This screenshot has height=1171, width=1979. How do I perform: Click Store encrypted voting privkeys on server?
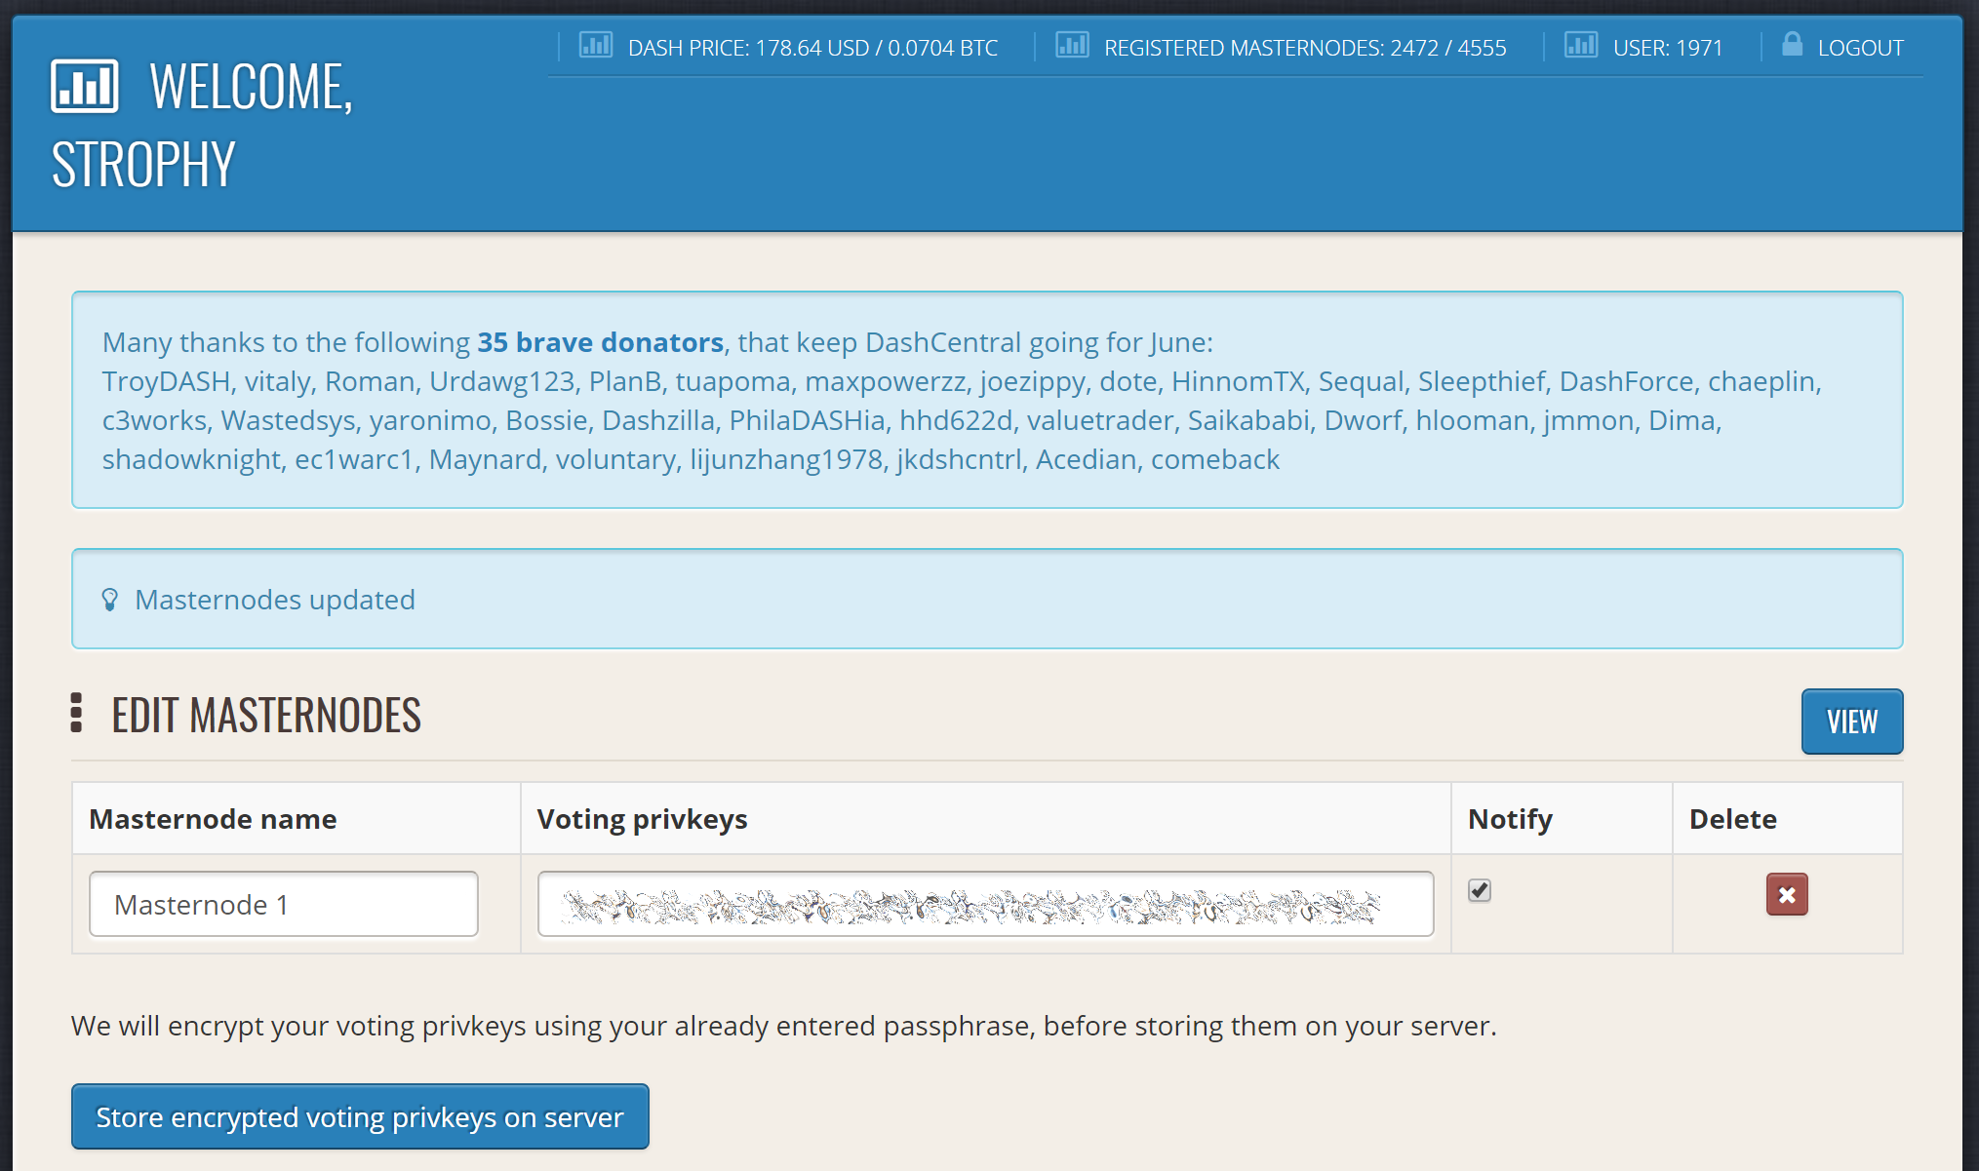(360, 1116)
